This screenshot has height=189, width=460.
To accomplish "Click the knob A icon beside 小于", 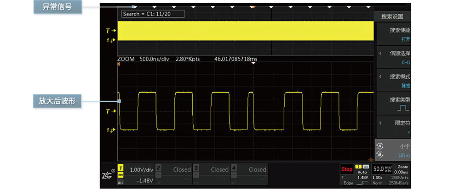I will [x=379, y=146].
